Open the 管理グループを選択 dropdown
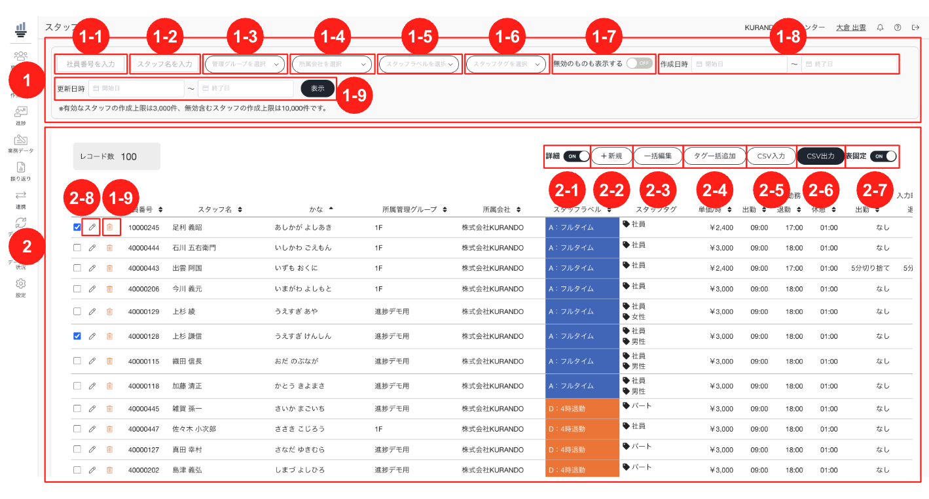This screenshot has height=499, width=929. coord(245,64)
